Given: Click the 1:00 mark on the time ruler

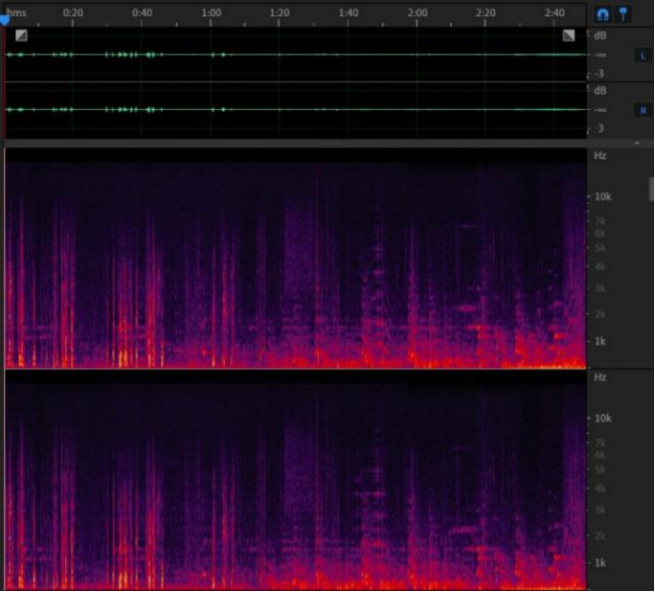Looking at the screenshot, I should 212,12.
